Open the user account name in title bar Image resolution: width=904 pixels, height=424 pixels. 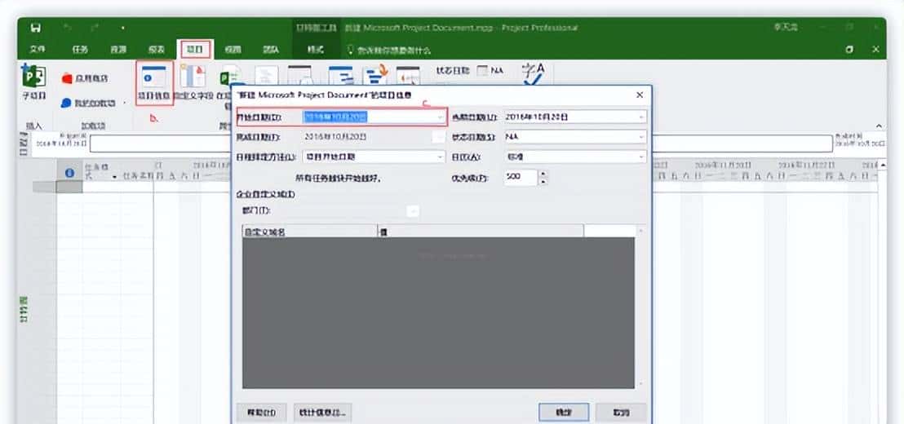(x=785, y=28)
